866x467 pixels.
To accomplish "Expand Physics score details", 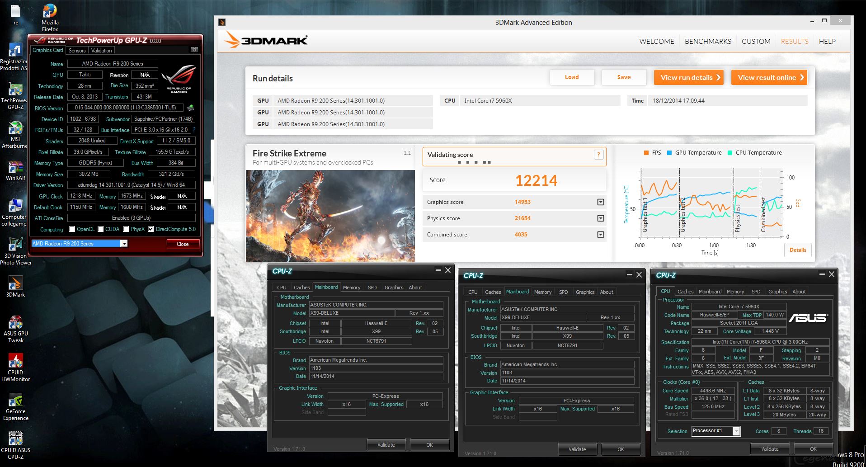I will pyautogui.click(x=601, y=218).
